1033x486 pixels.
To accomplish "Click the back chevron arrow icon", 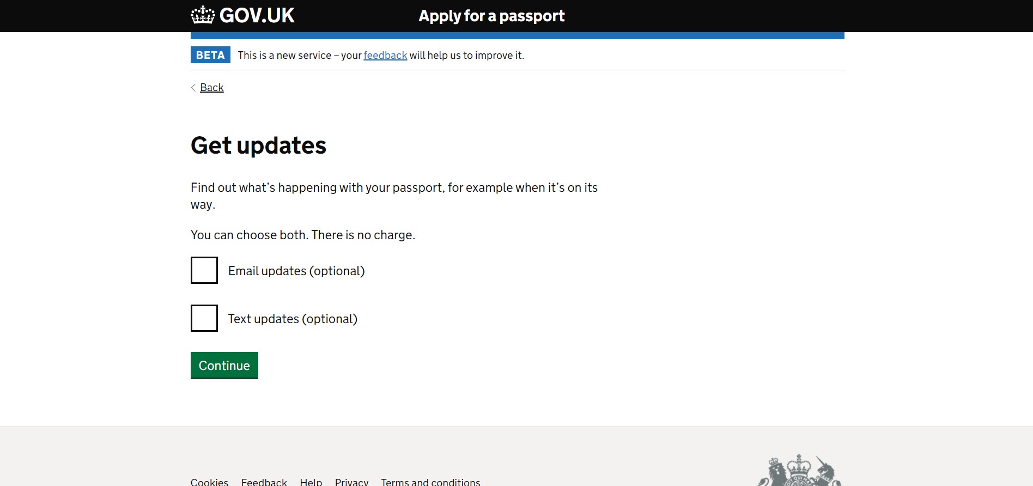I will pos(193,88).
